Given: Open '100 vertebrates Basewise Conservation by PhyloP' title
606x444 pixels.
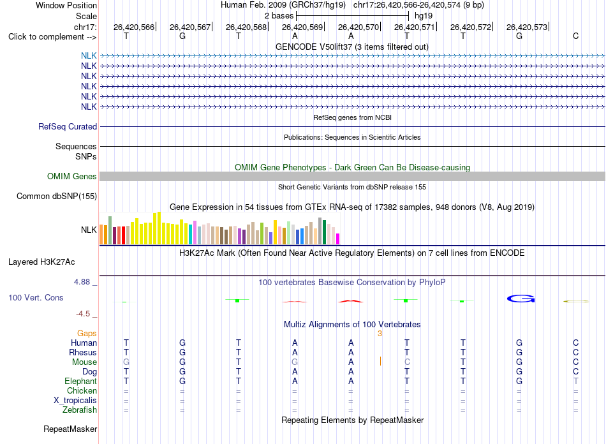Looking at the screenshot, I should 351,282.
